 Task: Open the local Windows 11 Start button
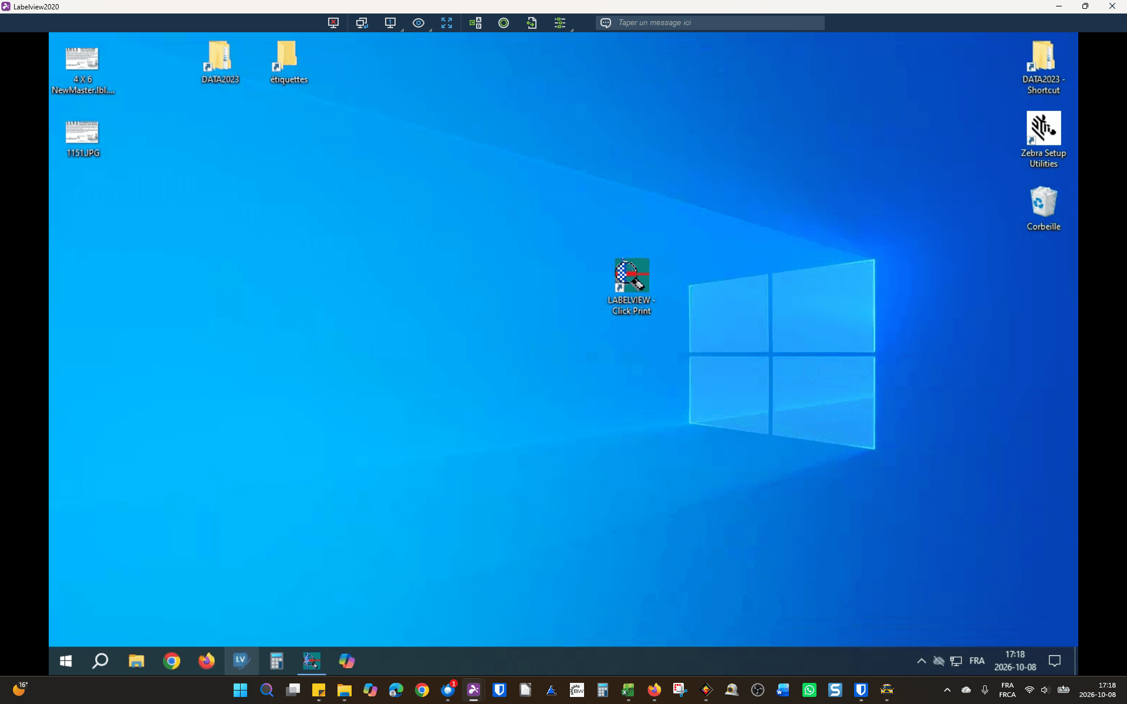[240, 690]
